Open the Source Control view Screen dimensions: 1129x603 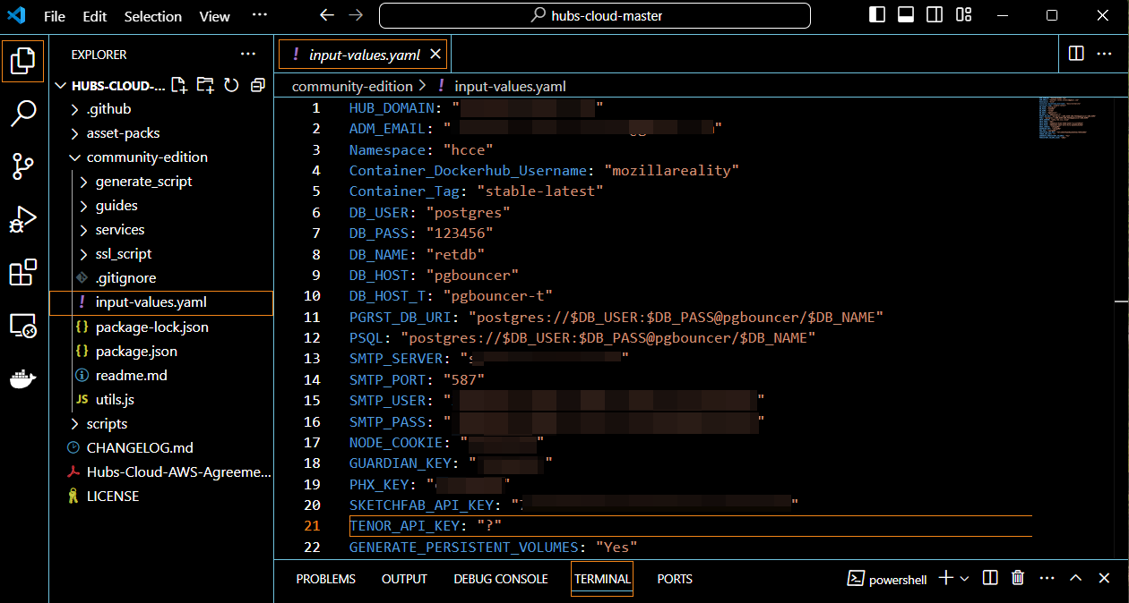tap(23, 166)
